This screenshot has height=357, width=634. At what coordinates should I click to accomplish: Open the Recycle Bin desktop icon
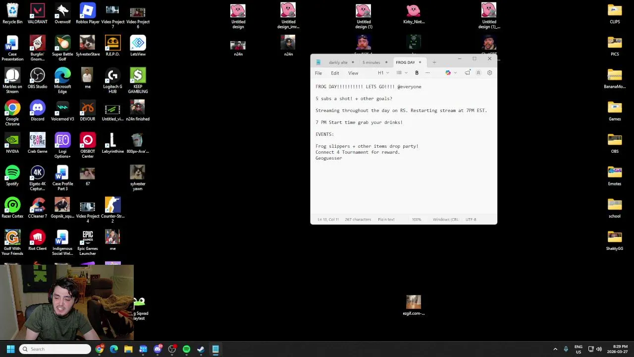click(12, 14)
